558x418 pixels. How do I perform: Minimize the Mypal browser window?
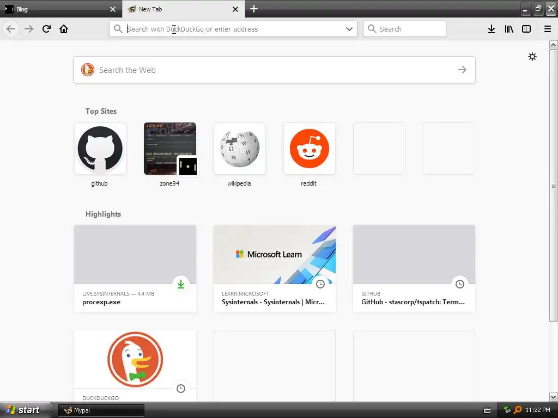(x=525, y=9)
